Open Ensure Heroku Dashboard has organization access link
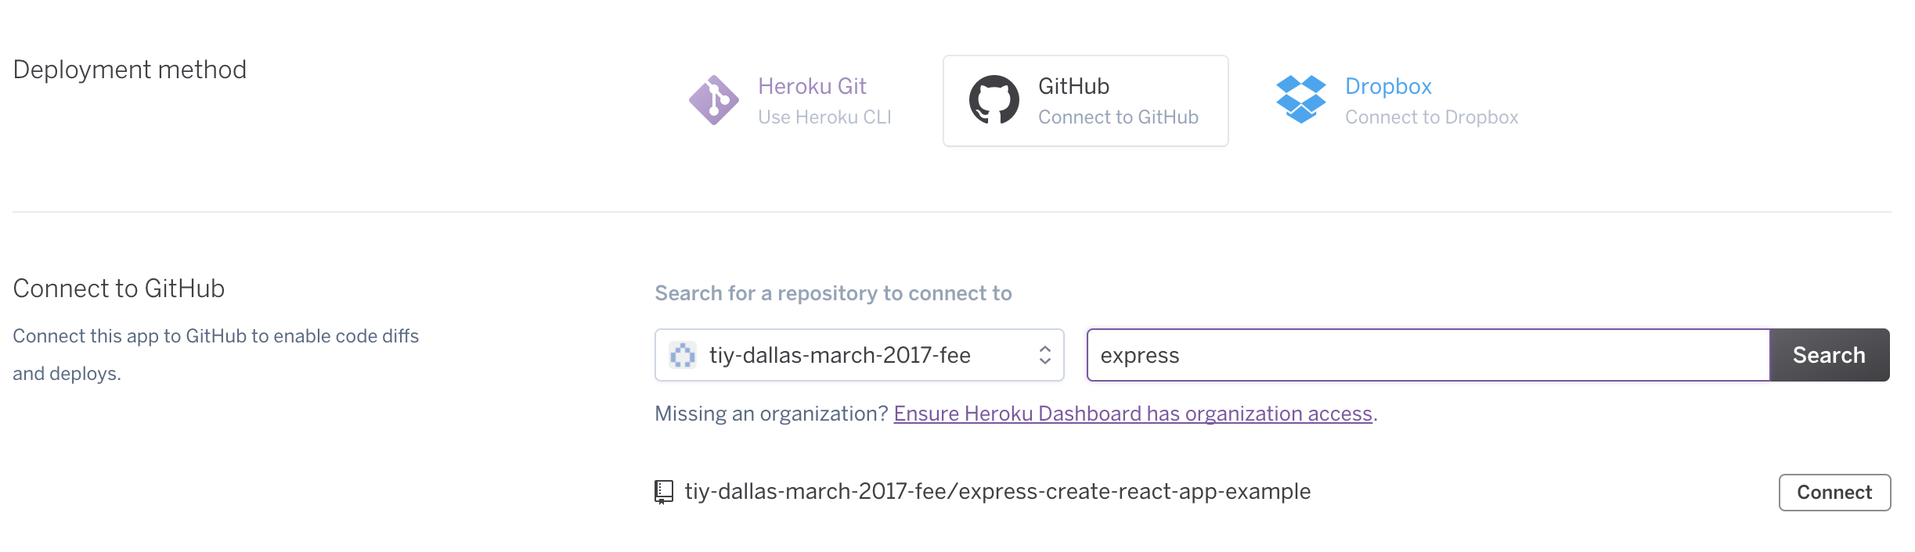Image resolution: width=1915 pixels, height=552 pixels. 1133,414
